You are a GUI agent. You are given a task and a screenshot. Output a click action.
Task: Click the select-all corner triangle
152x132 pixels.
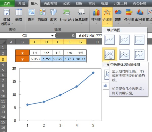(x=4, y=42)
